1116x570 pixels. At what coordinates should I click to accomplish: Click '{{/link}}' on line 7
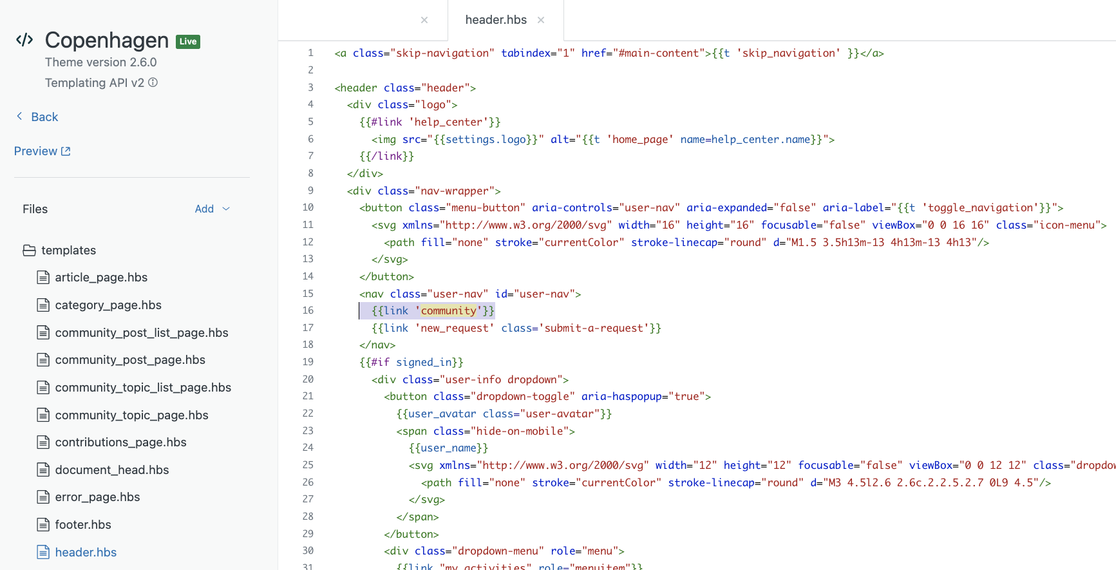(x=386, y=157)
